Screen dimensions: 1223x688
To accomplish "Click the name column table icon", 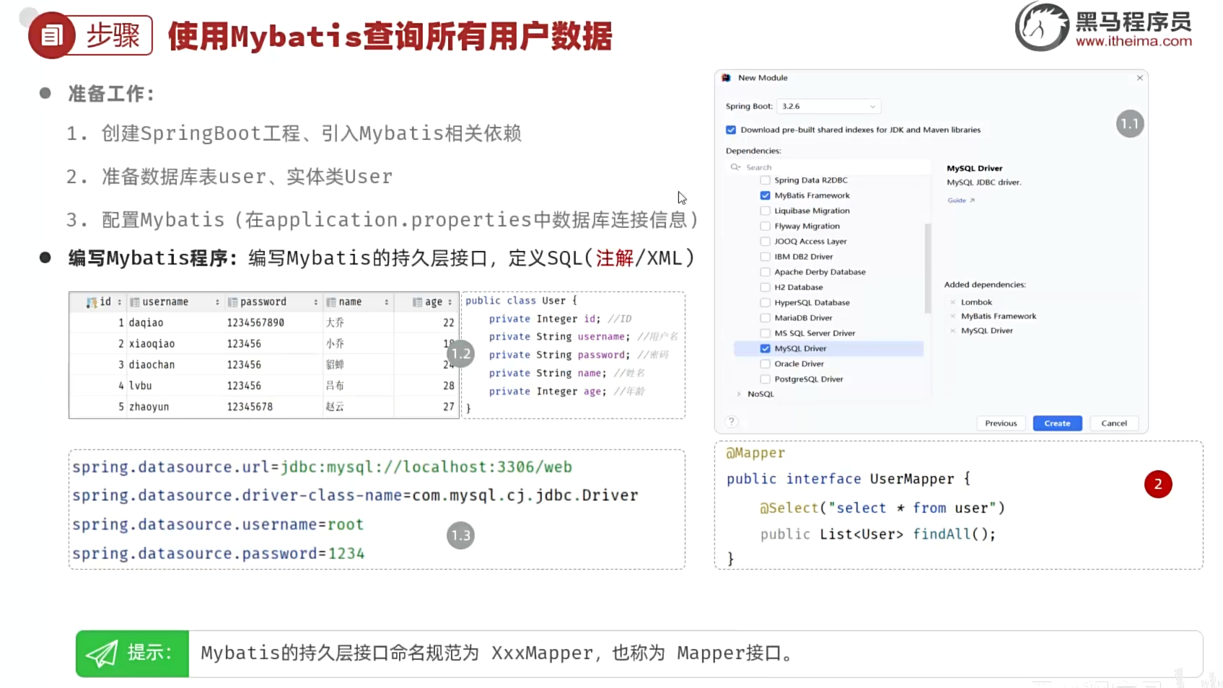I will [x=330, y=302].
